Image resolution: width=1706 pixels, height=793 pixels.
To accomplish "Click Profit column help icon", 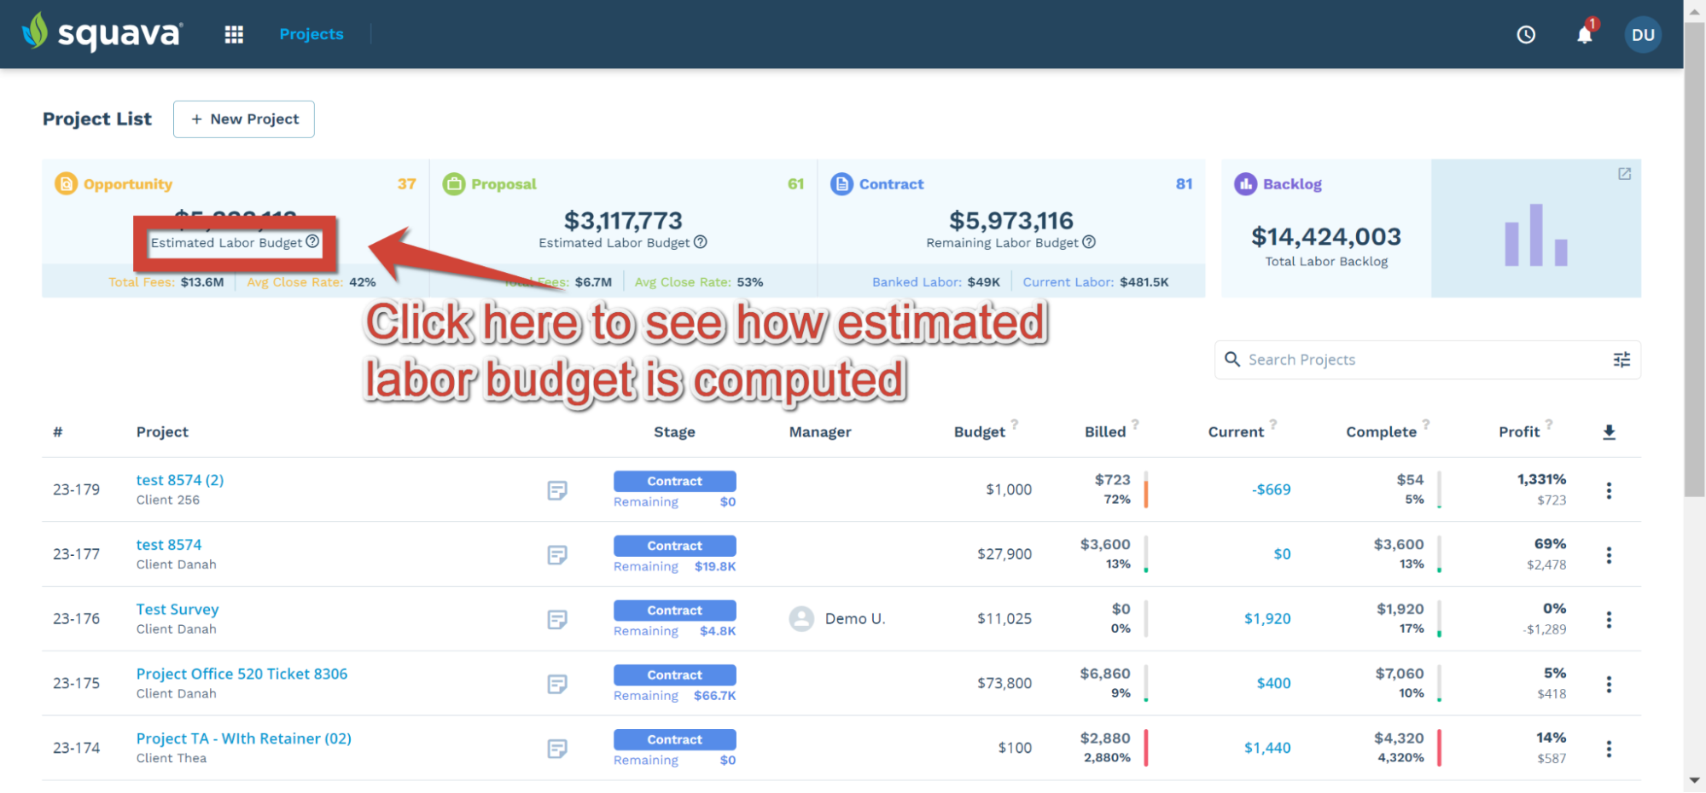I will [1549, 424].
